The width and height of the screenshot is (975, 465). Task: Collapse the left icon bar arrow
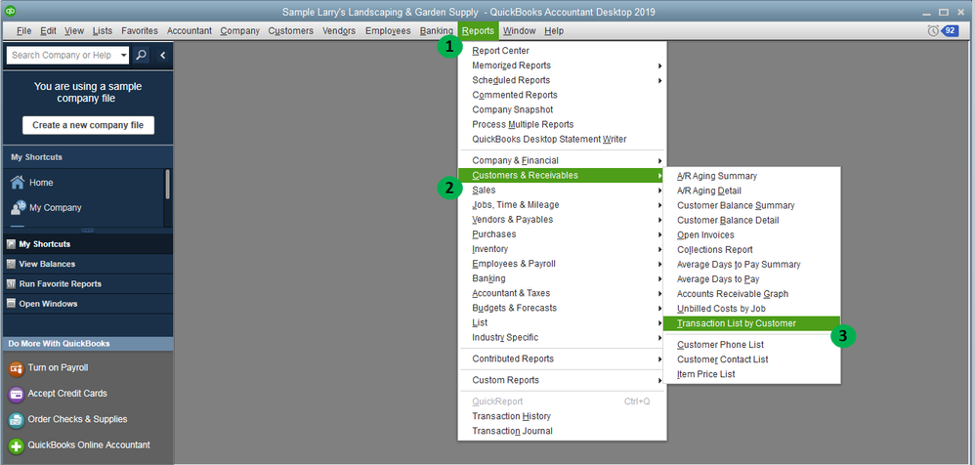(163, 56)
